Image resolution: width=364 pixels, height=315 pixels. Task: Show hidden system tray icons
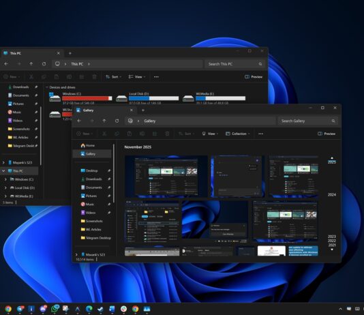(340, 309)
